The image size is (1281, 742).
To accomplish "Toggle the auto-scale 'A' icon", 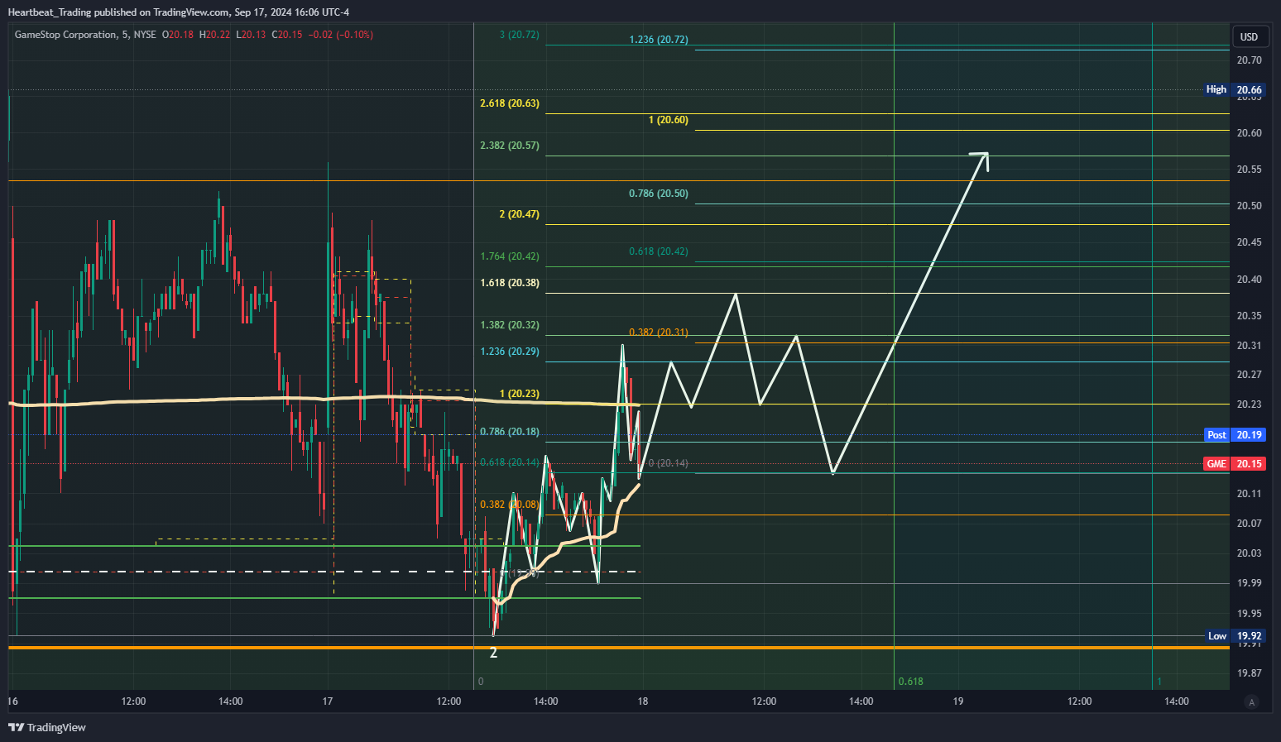I will click(x=1251, y=702).
